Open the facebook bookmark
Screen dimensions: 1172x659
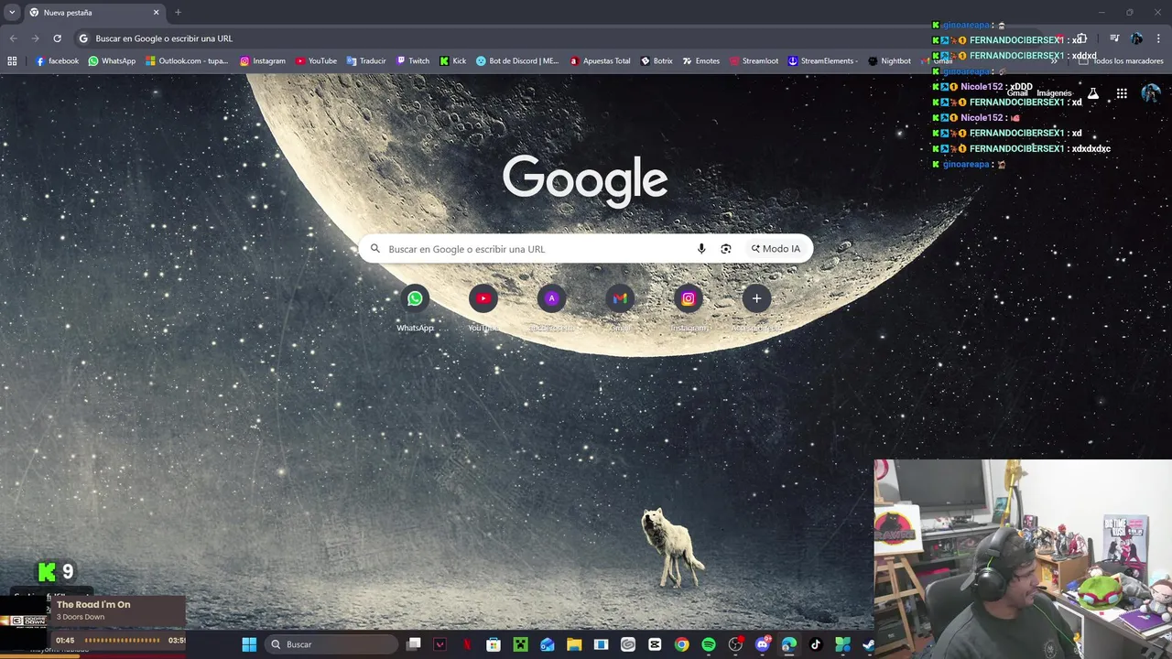point(57,61)
